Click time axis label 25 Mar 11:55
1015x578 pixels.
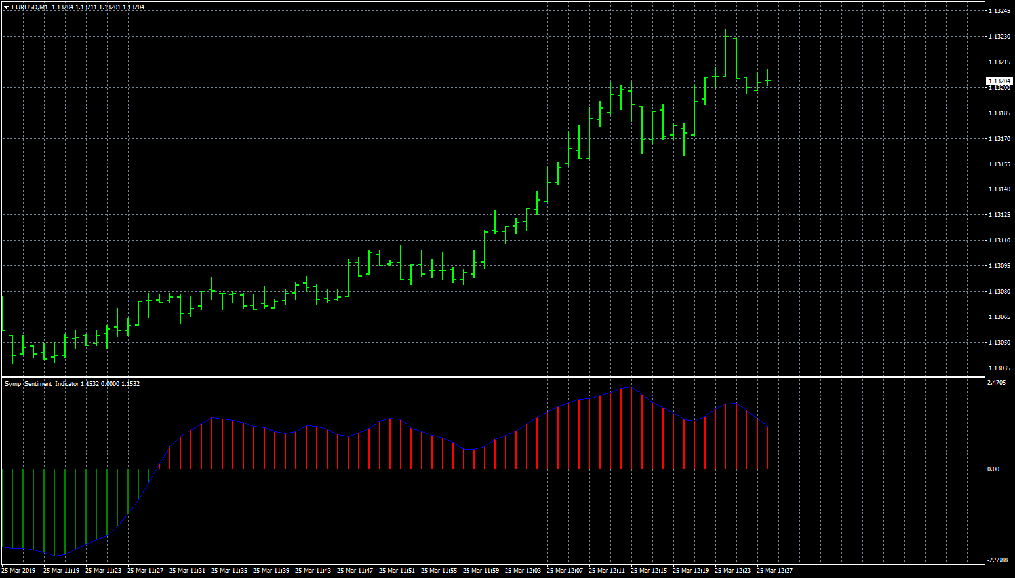[439, 571]
